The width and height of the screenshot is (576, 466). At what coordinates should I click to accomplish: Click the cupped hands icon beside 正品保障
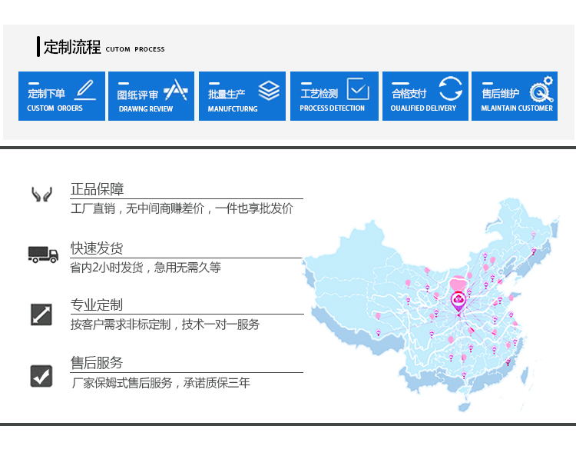click(x=41, y=195)
